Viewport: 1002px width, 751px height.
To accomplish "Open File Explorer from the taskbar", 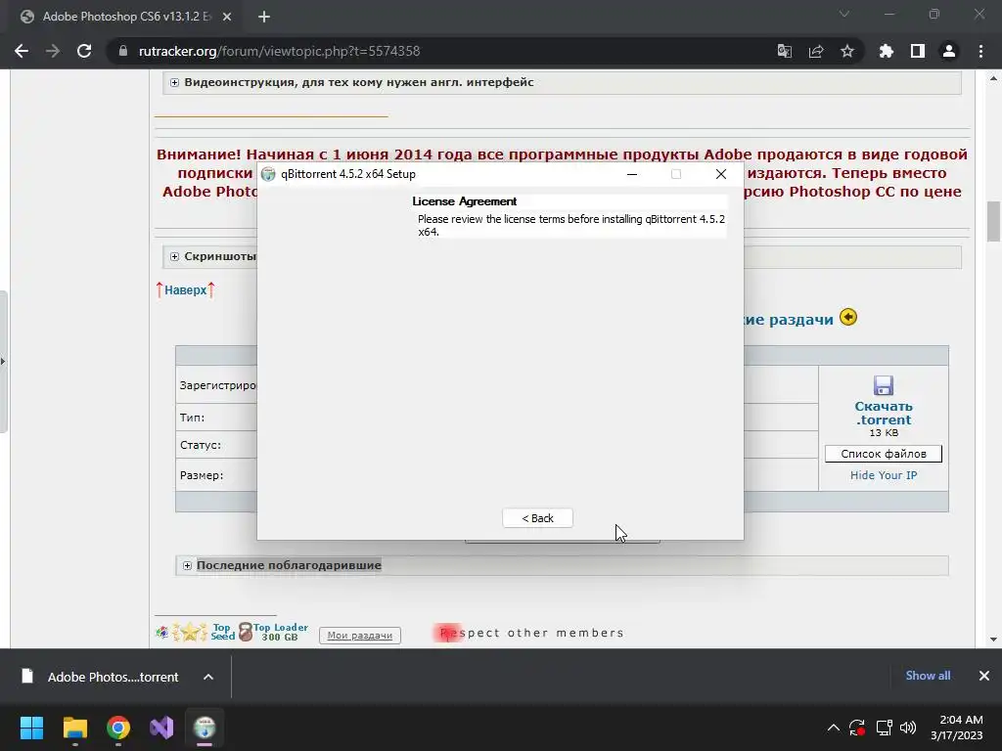I will click(x=74, y=728).
